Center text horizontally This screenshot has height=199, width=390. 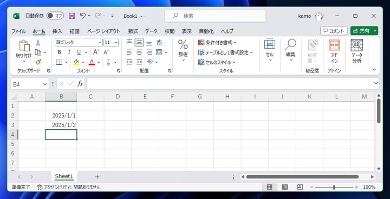tap(139, 52)
